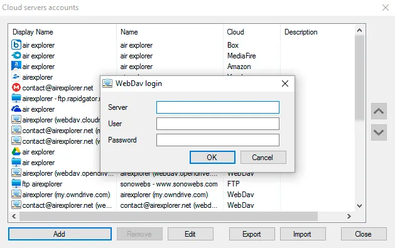
Task: Click the Close button at bottom right
Action: click(364, 234)
